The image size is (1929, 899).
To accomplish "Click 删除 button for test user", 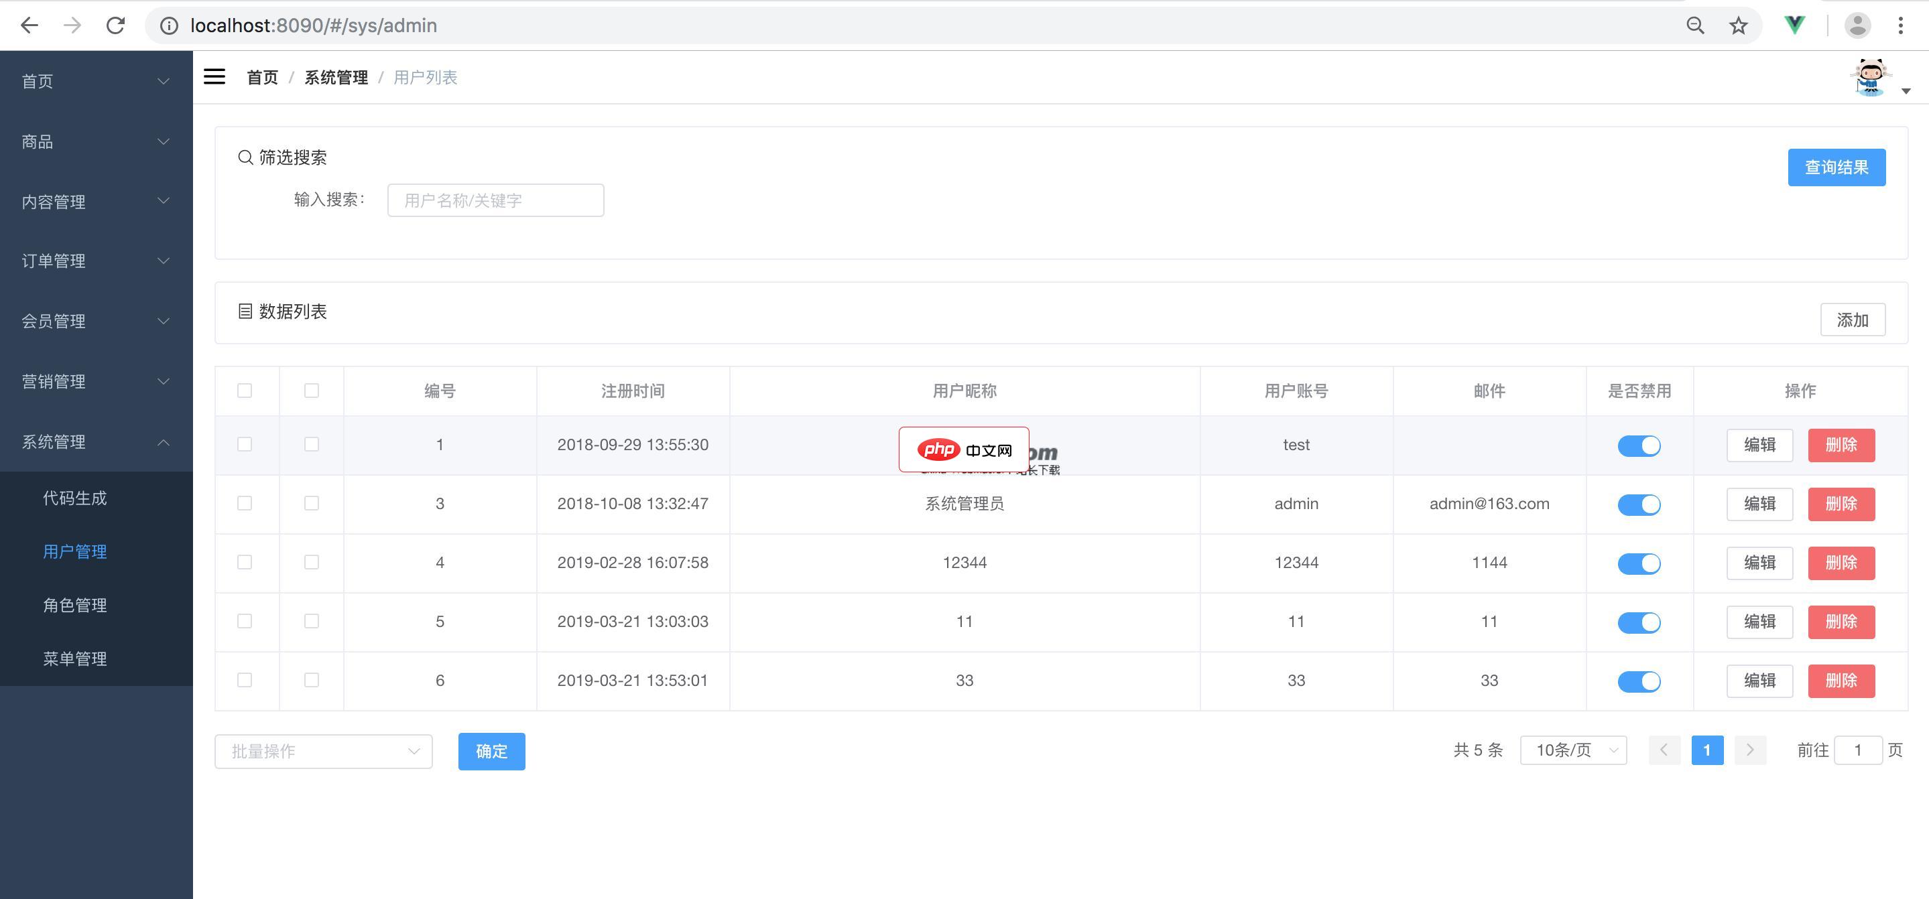I will click(x=1841, y=445).
